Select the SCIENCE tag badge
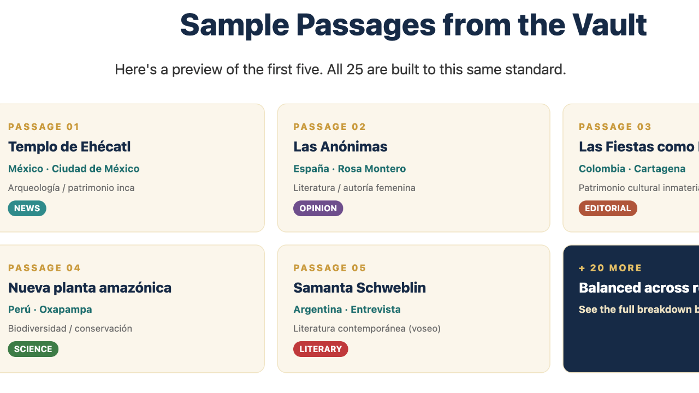699x393 pixels. [x=33, y=349]
